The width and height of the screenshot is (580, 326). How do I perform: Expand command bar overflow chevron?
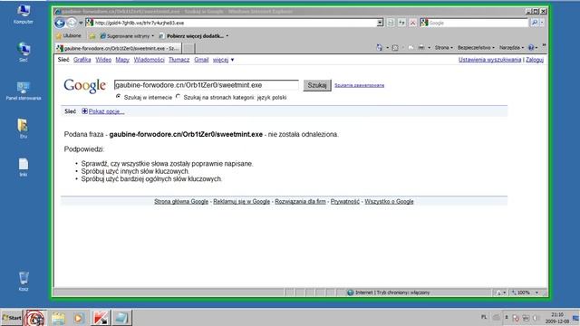(x=544, y=46)
